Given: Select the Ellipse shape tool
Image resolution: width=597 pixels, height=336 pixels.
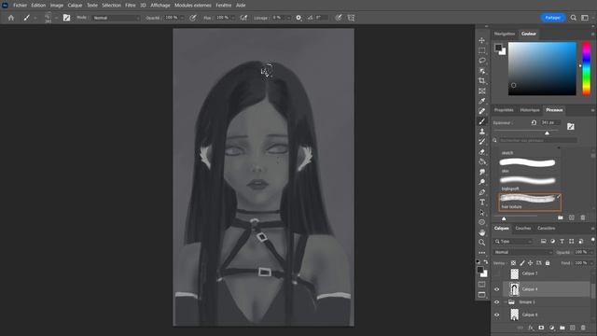Looking at the screenshot, I should pyautogui.click(x=482, y=222).
